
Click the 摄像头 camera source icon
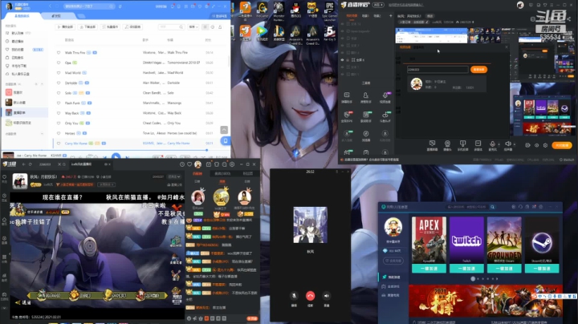coord(447,145)
